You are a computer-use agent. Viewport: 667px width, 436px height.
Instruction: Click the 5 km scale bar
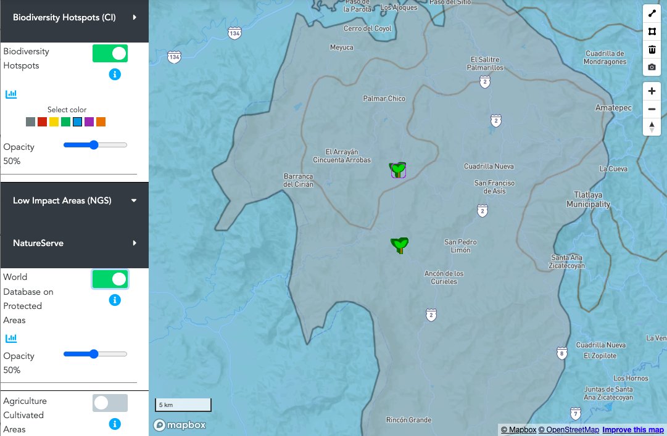point(183,405)
